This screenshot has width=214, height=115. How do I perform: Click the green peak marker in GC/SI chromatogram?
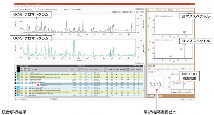click(110, 50)
